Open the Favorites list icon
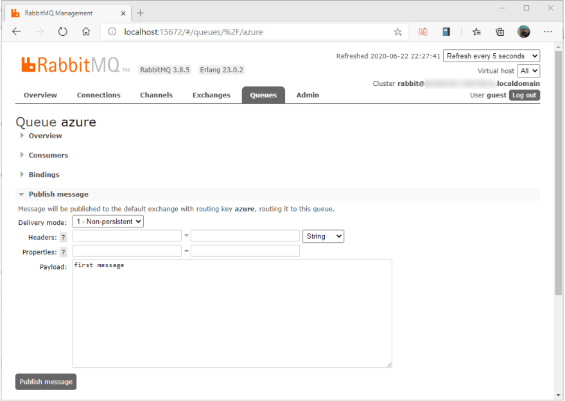The image size is (565, 401). [x=476, y=32]
